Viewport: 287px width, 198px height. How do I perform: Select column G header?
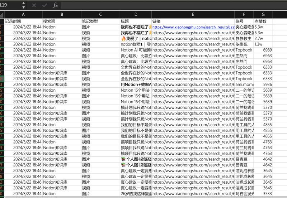coord(263,14)
